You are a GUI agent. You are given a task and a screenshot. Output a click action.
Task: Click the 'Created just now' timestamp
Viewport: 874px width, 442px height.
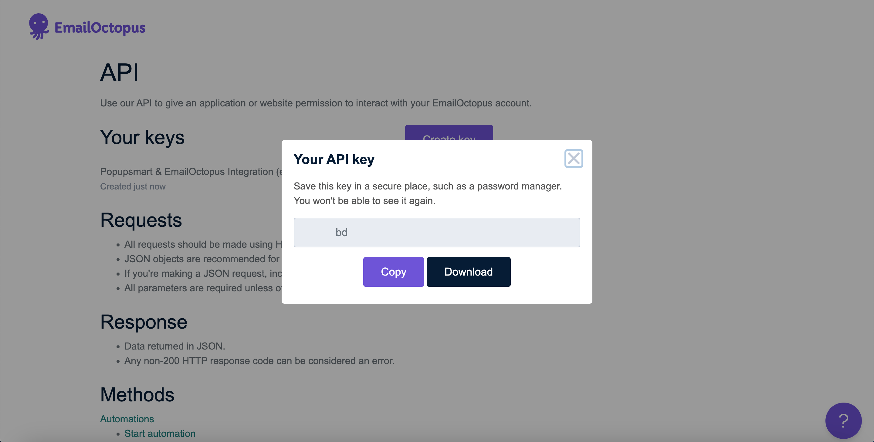pos(133,186)
